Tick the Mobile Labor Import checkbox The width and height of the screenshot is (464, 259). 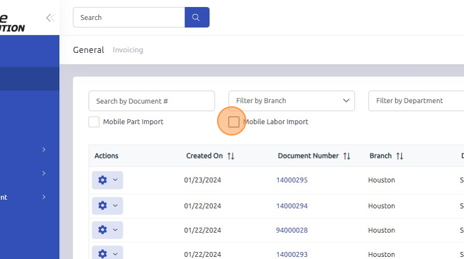tap(234, 122)
